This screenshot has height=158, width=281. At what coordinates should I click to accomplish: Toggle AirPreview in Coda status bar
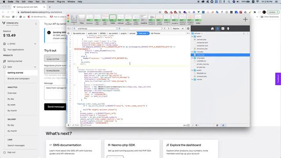pos(86,125)
